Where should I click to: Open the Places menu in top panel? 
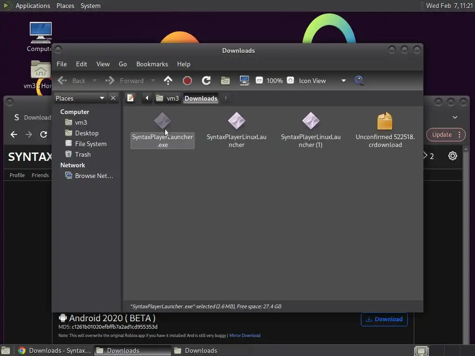(x=65, y=6)
